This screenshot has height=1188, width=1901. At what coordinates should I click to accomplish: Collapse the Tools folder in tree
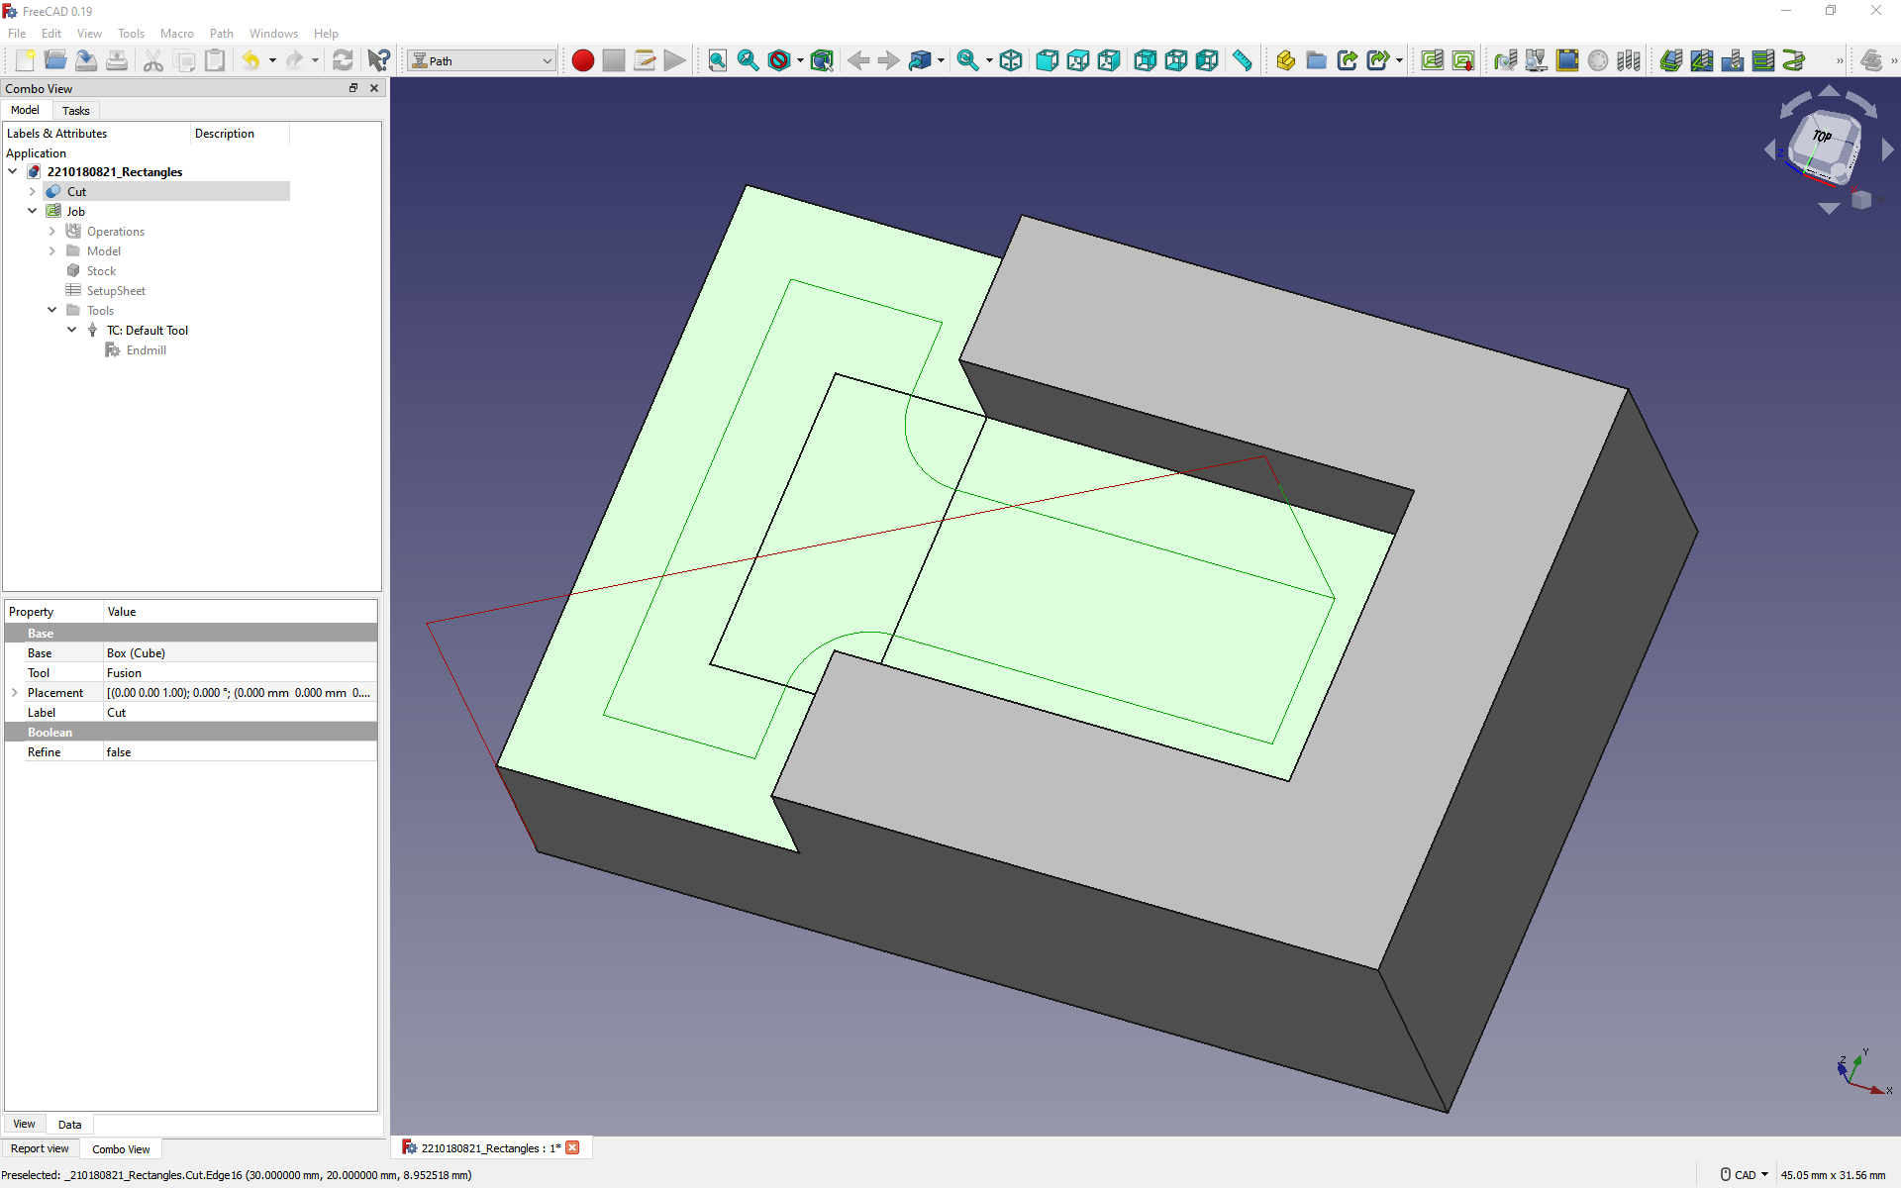(52, 310)
